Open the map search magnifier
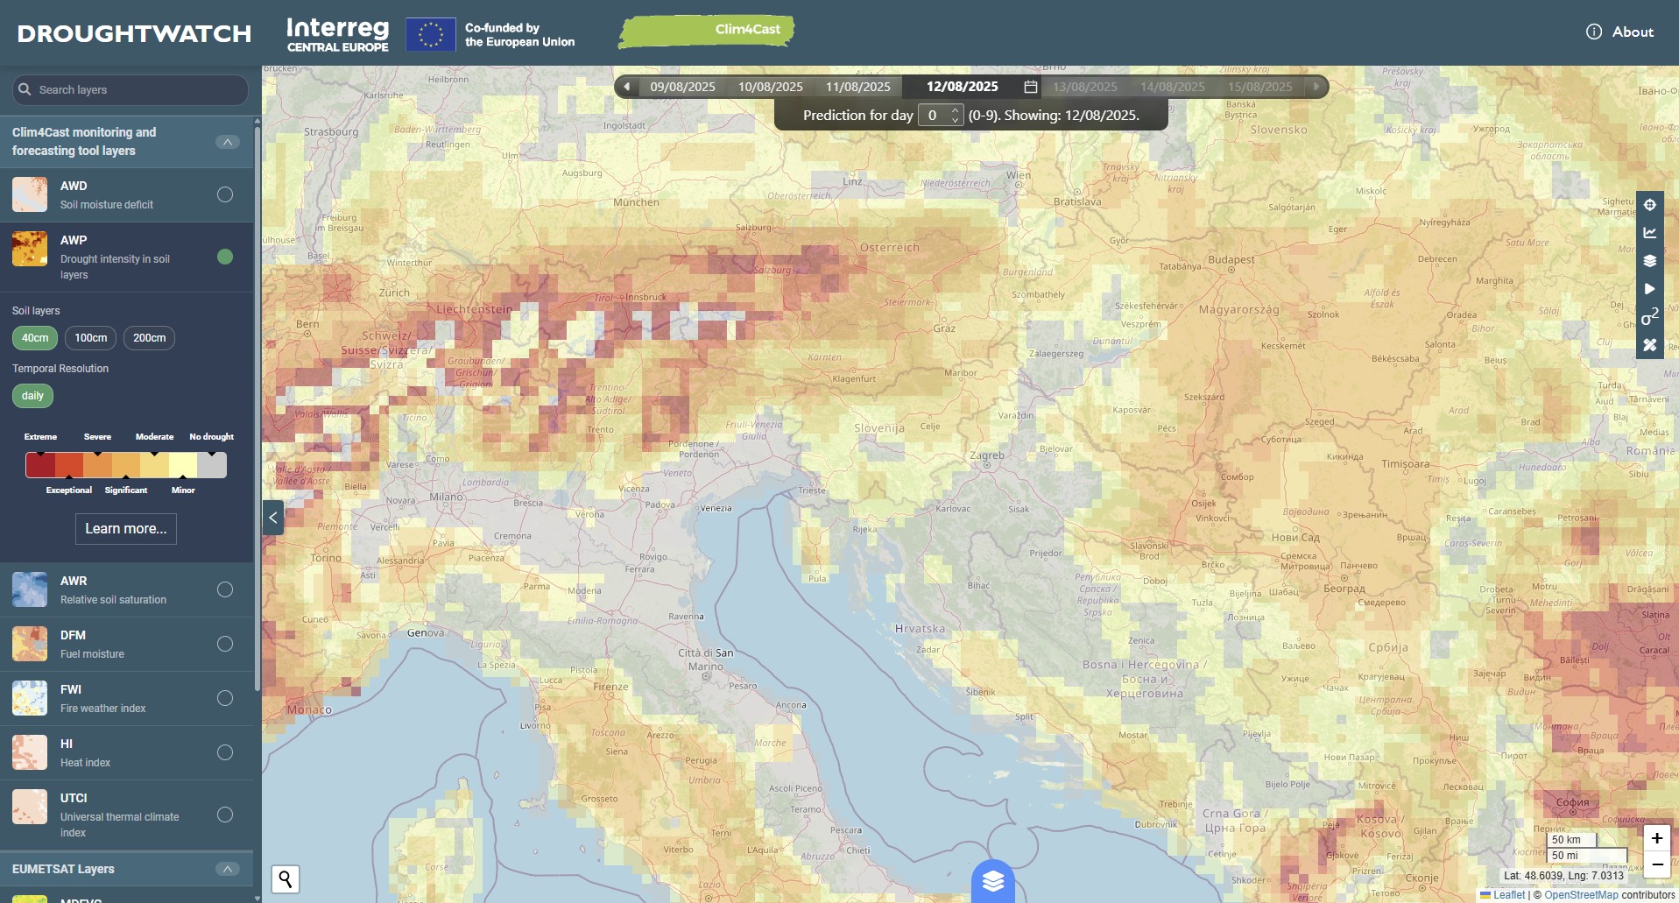Image resolution: width=1679 pixels, height=903 pixels. coord(286,878)
